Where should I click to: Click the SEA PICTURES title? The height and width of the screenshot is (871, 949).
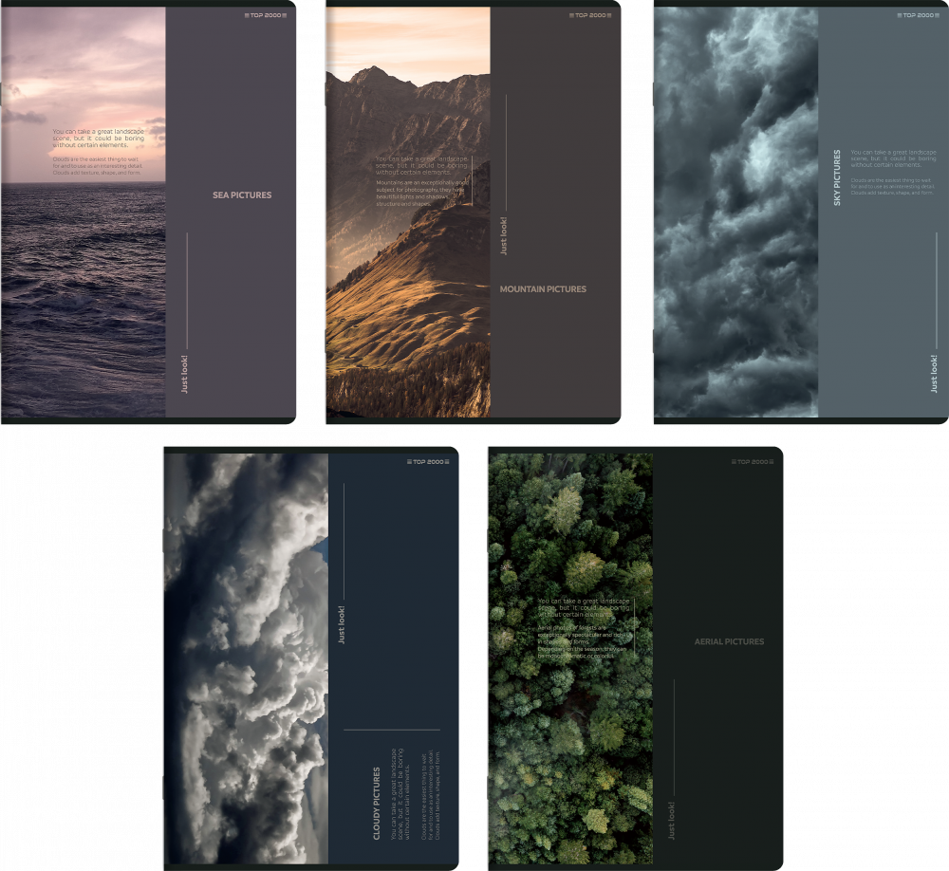click(242, 195)
